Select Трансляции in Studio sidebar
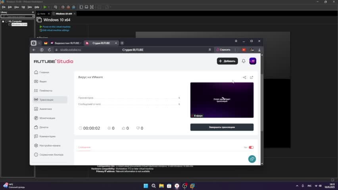Screen dimensions: 338x190 pos(50,100)
